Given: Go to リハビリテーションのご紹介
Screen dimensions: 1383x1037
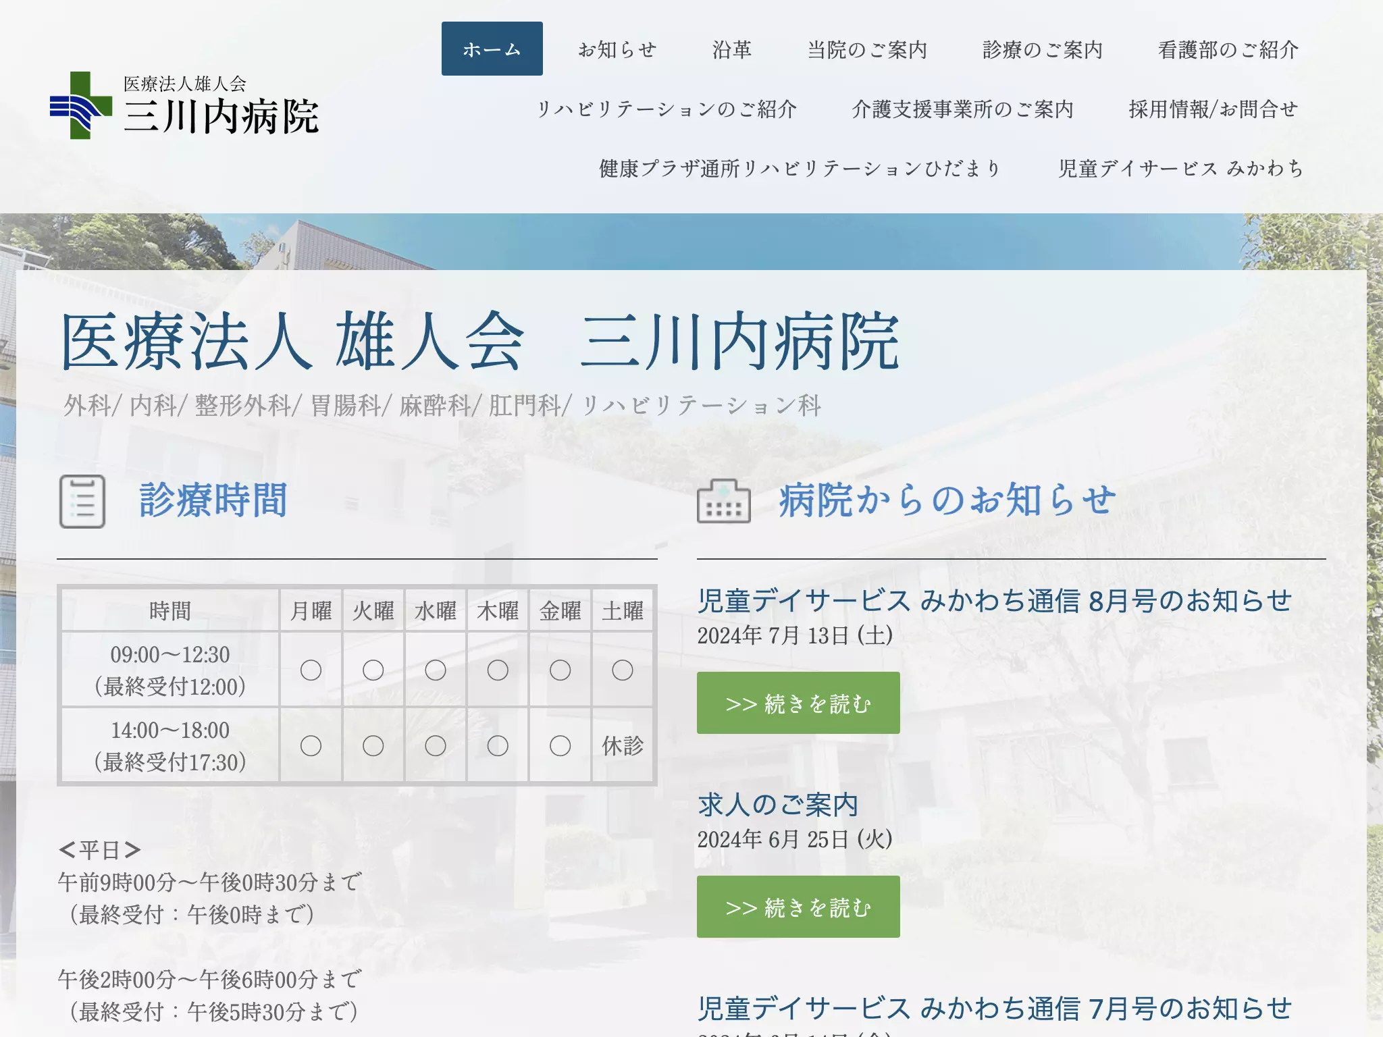Looking at the screenshot, I should pos(667,109).
